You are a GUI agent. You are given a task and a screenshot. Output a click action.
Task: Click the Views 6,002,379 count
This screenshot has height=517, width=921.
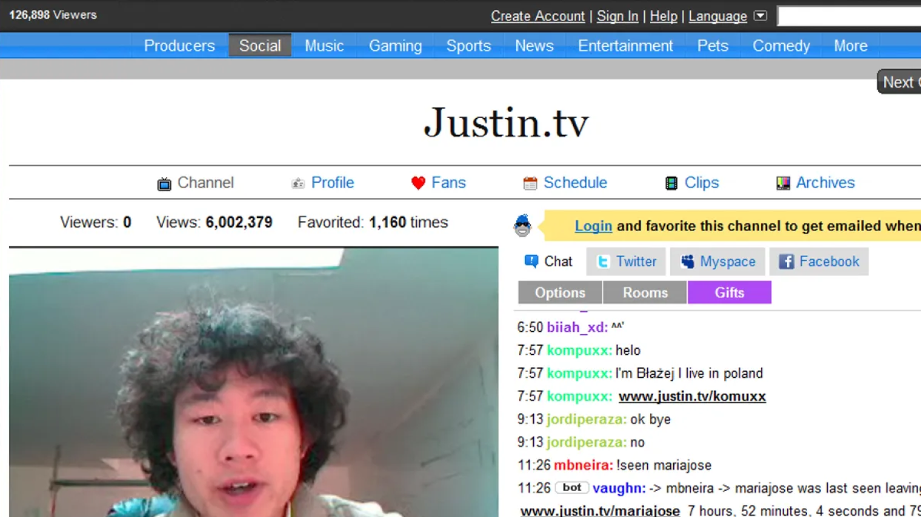click(x=214, y=222)
